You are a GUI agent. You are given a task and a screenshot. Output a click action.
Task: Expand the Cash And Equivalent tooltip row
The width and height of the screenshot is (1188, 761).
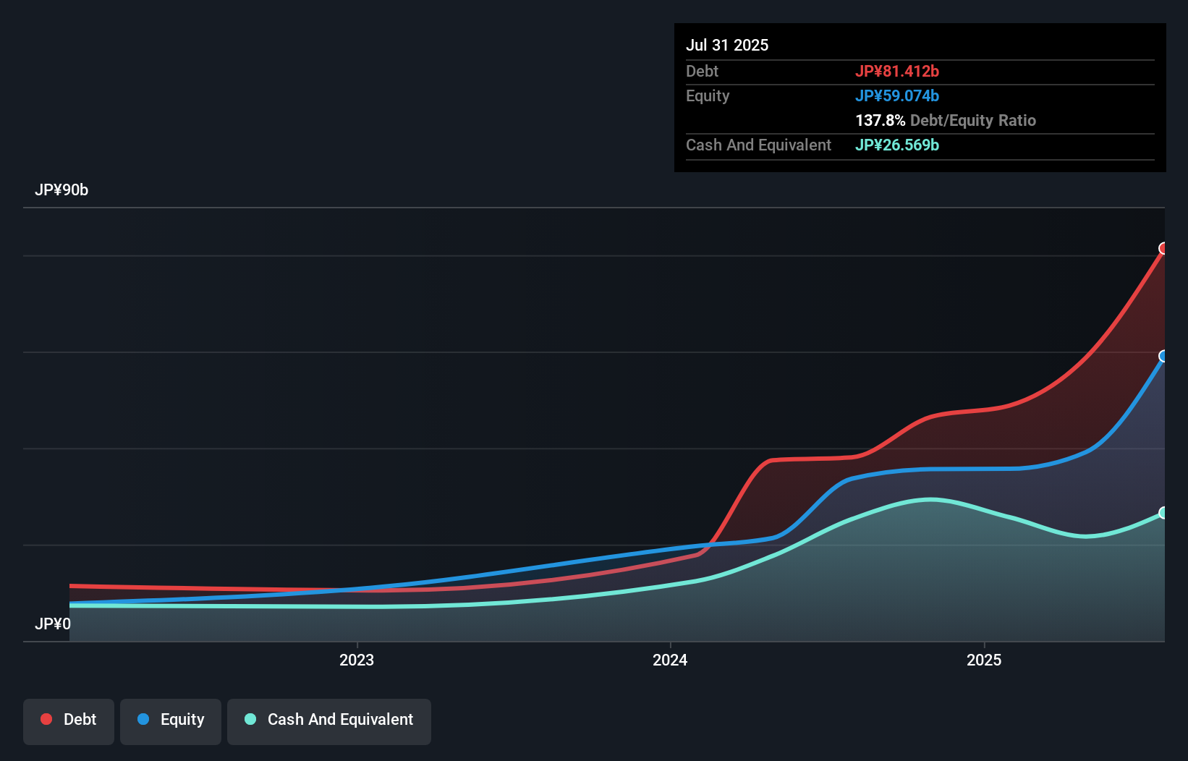(x=758, y=145)
